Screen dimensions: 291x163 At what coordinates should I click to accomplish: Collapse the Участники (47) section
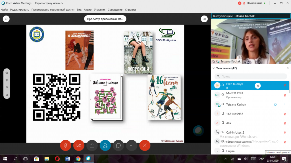click(214, 68)
